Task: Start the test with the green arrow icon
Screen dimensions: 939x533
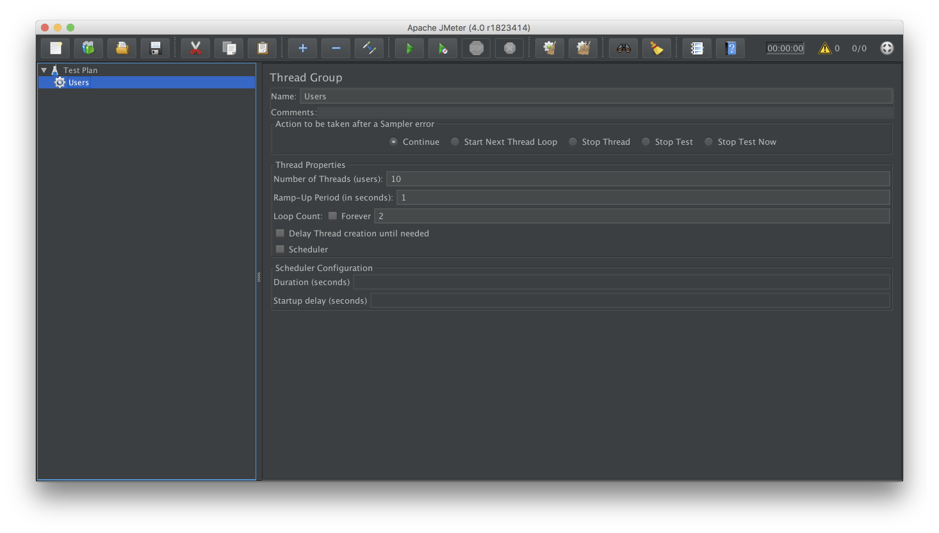Action: (x=409, y=47)
